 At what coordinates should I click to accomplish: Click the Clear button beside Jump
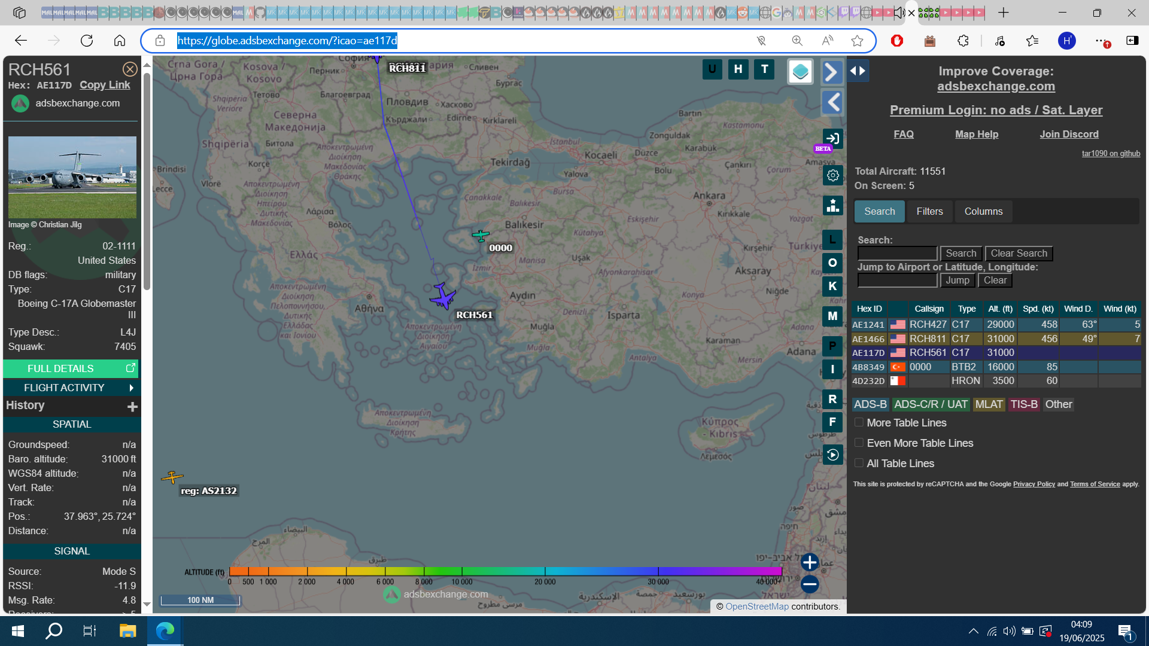point(995,281)
